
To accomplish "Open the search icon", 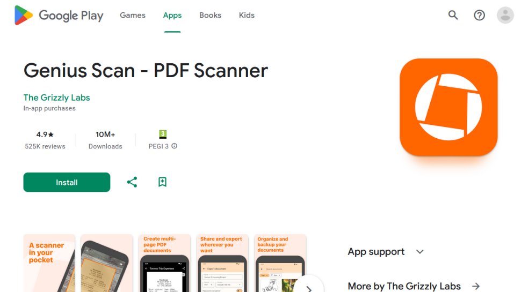I will [453, 15].
